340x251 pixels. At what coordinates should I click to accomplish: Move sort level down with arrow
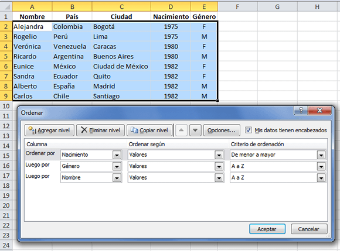pos(195,130)
